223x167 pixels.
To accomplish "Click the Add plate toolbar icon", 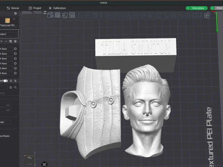I will [58, 15].
